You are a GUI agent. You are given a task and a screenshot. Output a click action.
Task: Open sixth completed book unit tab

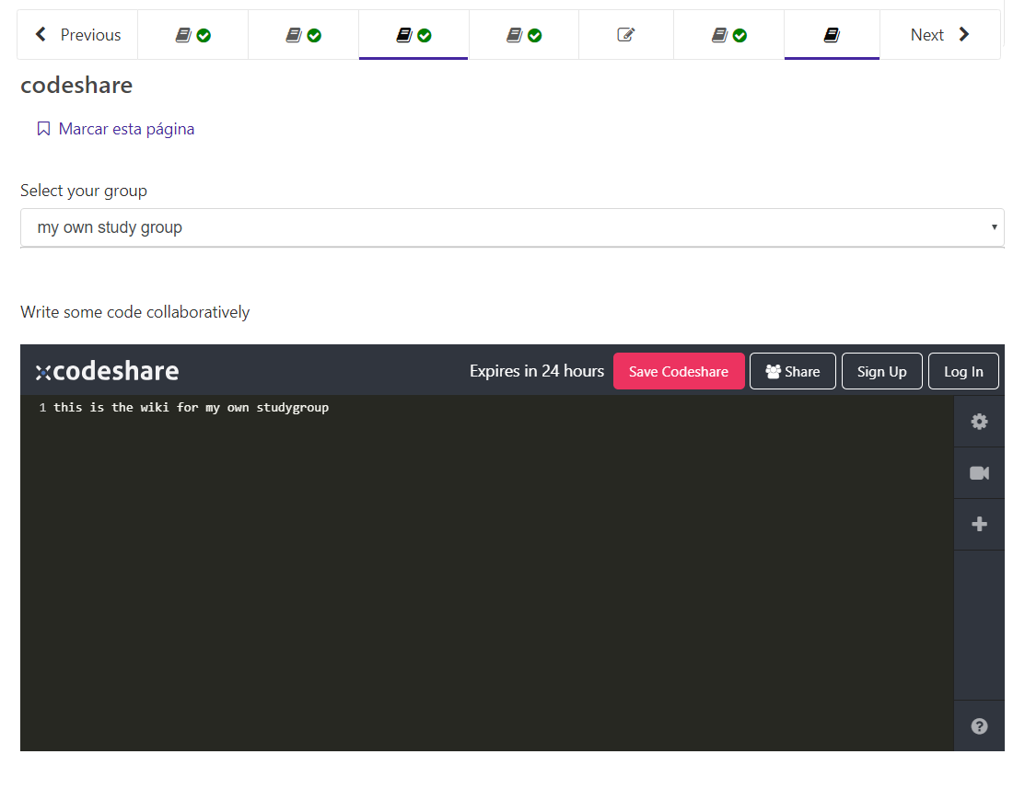[728, 35]
